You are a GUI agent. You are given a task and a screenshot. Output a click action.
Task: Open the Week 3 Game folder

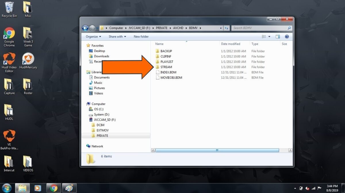pyautogui.click(x=28, y=37)
